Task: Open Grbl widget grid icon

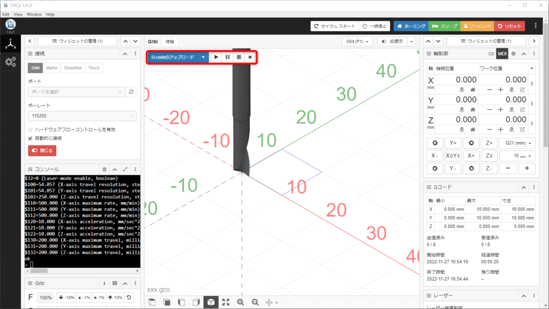Action: pyautogui.click(x=115, y=283)
